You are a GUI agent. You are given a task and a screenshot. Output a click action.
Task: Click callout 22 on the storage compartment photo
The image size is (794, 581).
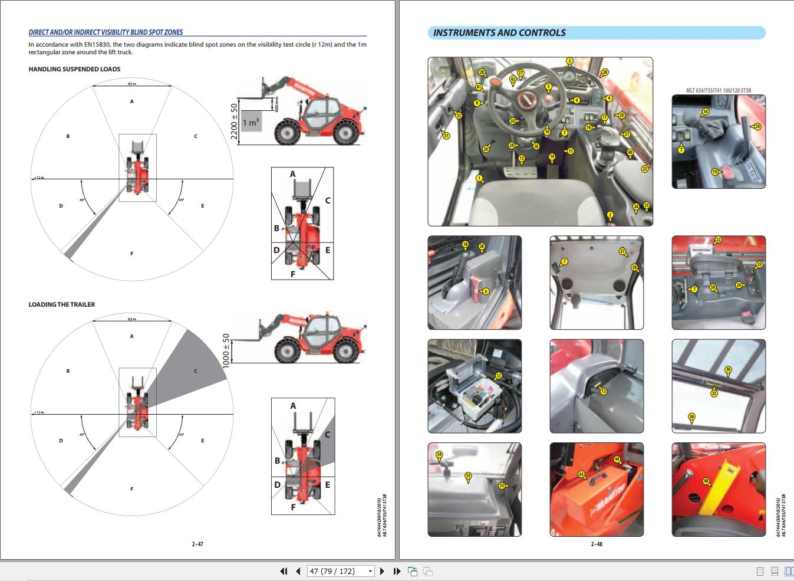point(718,240)
